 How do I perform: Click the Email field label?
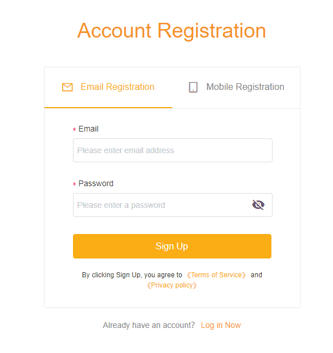[x=88, y=129]
